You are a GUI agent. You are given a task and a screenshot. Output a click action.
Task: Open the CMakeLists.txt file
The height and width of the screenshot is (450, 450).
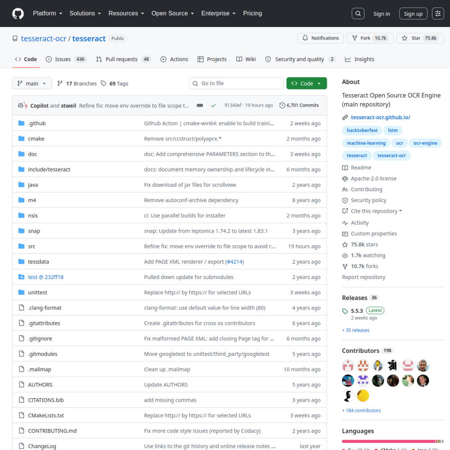[x=46, y=415]
